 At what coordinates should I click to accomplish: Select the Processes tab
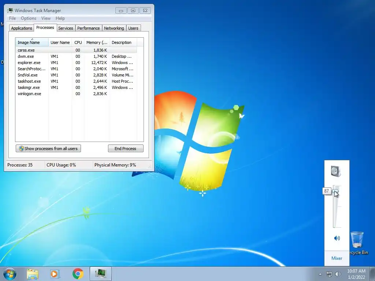(45, 27)
